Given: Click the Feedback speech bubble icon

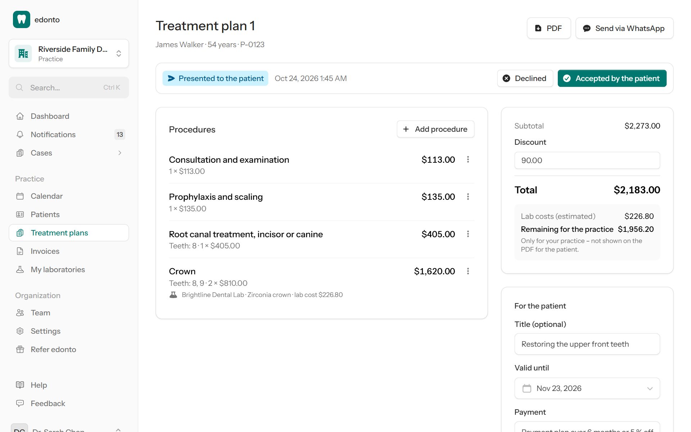Looking at the screenshot, I should [20, 403].
